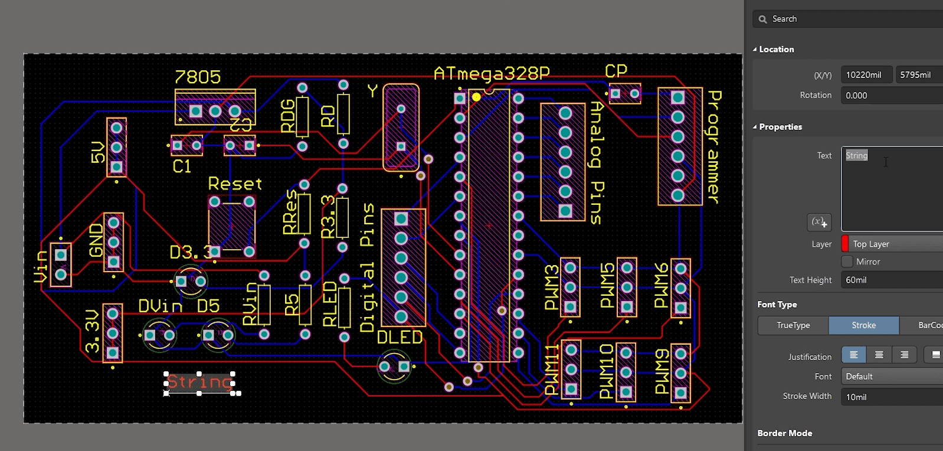
Task: Click the CP capacitor footprint
Action: [625, 93]
